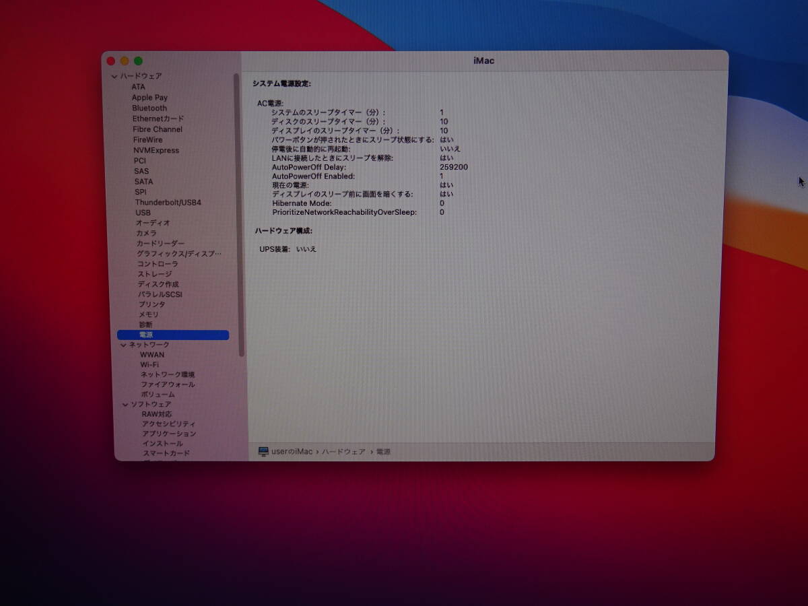Image resolution: width=808 pixels, height=606 pixels.
Task: Select コントローラ in the sidebar
Action: pyautogui.click(x=158, y=264)
